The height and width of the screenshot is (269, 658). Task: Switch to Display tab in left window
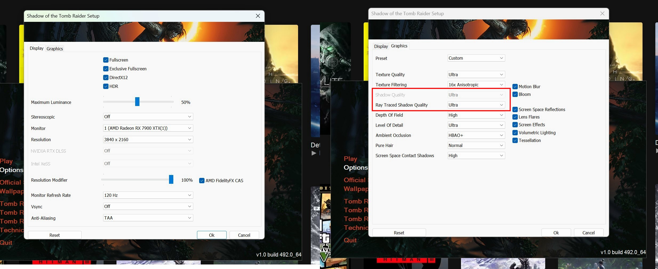(37, 48)
